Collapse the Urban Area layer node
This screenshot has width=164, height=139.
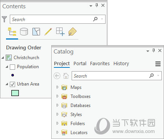click(x=7, y=84)
